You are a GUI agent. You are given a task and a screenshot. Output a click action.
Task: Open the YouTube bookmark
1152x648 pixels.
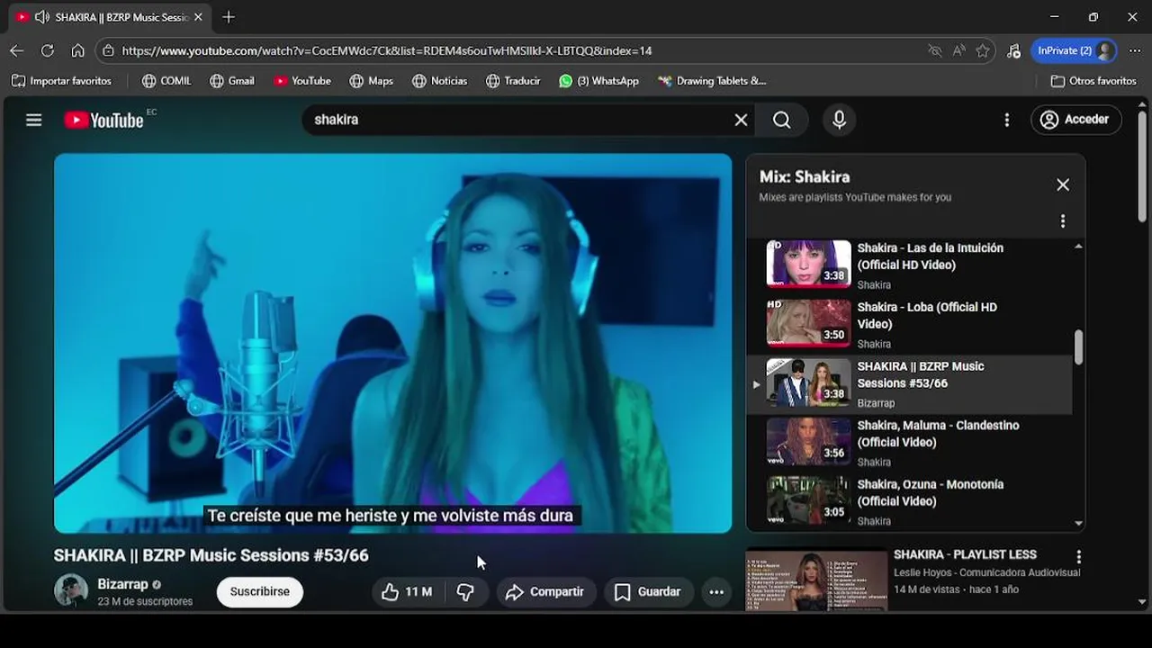click(302, 81)
